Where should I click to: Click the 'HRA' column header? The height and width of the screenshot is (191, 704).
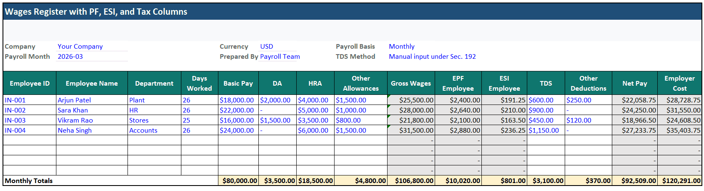click(315, 83)
